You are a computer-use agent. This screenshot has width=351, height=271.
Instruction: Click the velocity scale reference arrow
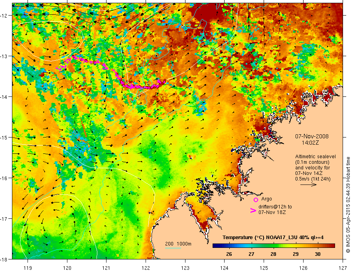[x=308, y=185]
